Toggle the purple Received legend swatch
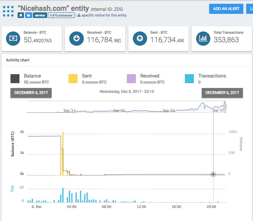The width and height of the screenshot is (253, 221). click(x=131, y=79)
